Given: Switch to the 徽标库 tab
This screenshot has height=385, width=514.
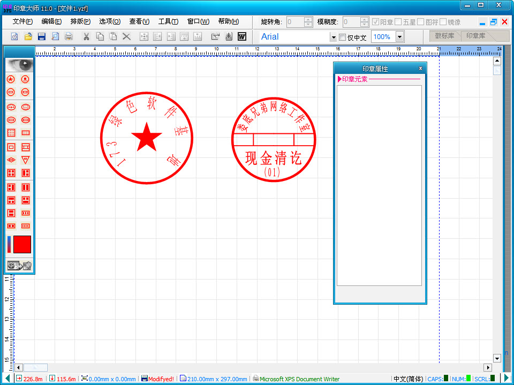Looking at the screenshot, I should [444, 36].
